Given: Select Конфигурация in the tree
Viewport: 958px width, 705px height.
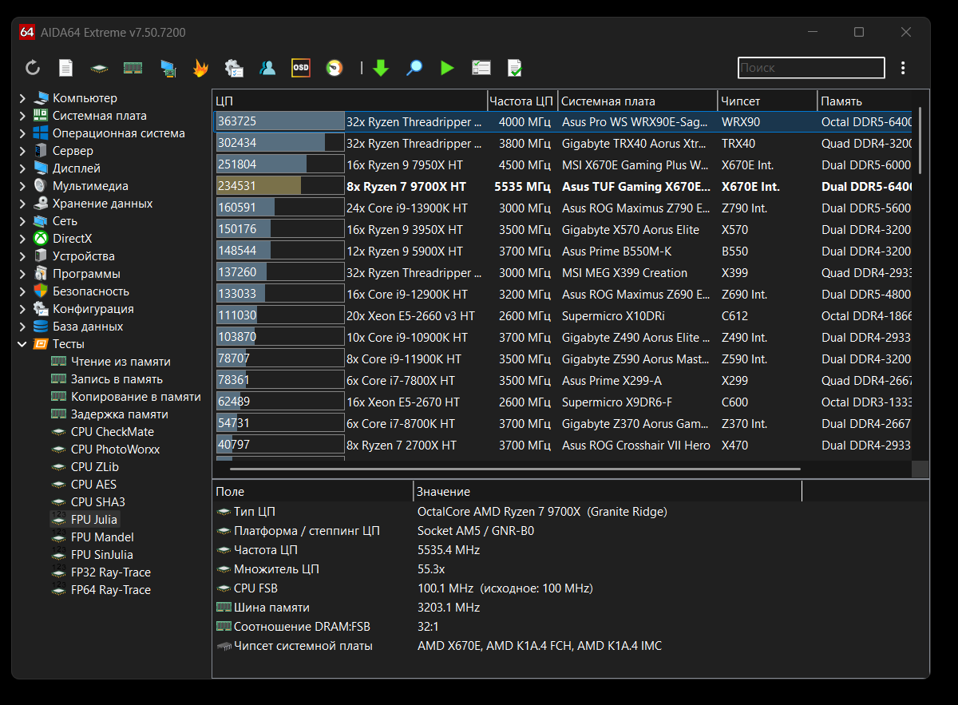Looking at the screenshot, I should click(x=93, y=309).
